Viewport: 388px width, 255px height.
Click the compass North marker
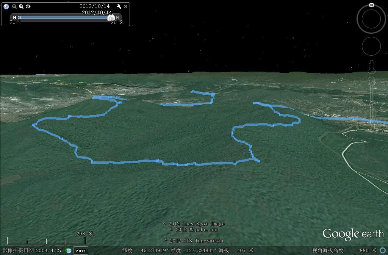click(371, 5)
